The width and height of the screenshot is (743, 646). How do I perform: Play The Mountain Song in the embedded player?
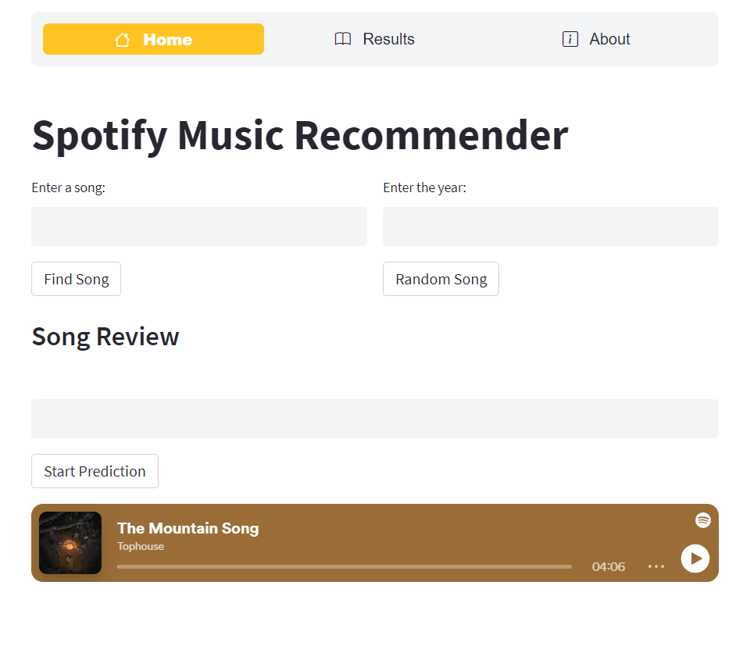[694, 559]
